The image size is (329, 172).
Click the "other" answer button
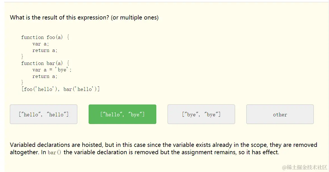point(280,114)
